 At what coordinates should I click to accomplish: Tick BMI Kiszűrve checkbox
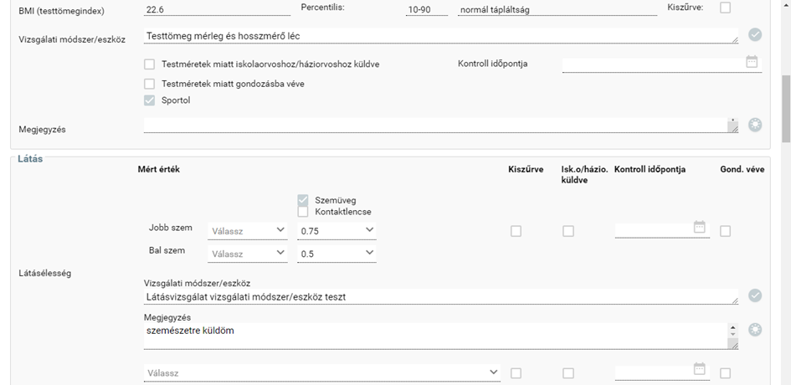tap(725, 8)
